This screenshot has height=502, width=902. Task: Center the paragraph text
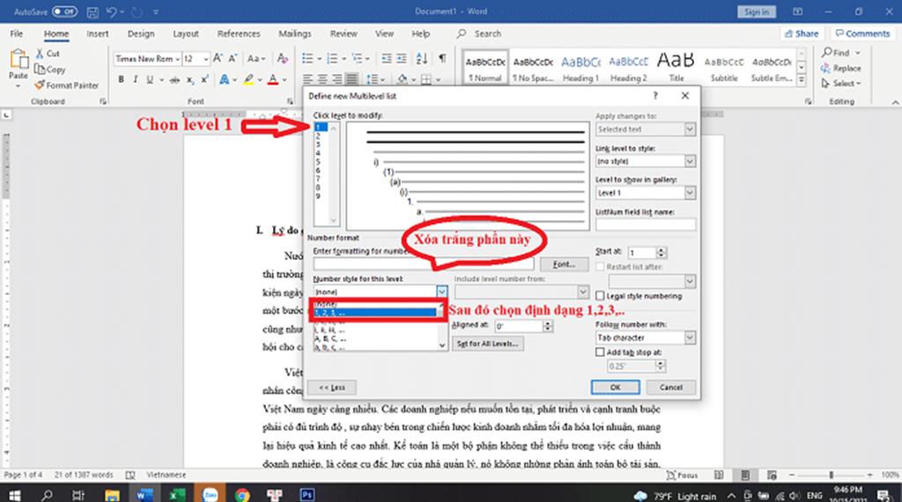pos(322,79)
